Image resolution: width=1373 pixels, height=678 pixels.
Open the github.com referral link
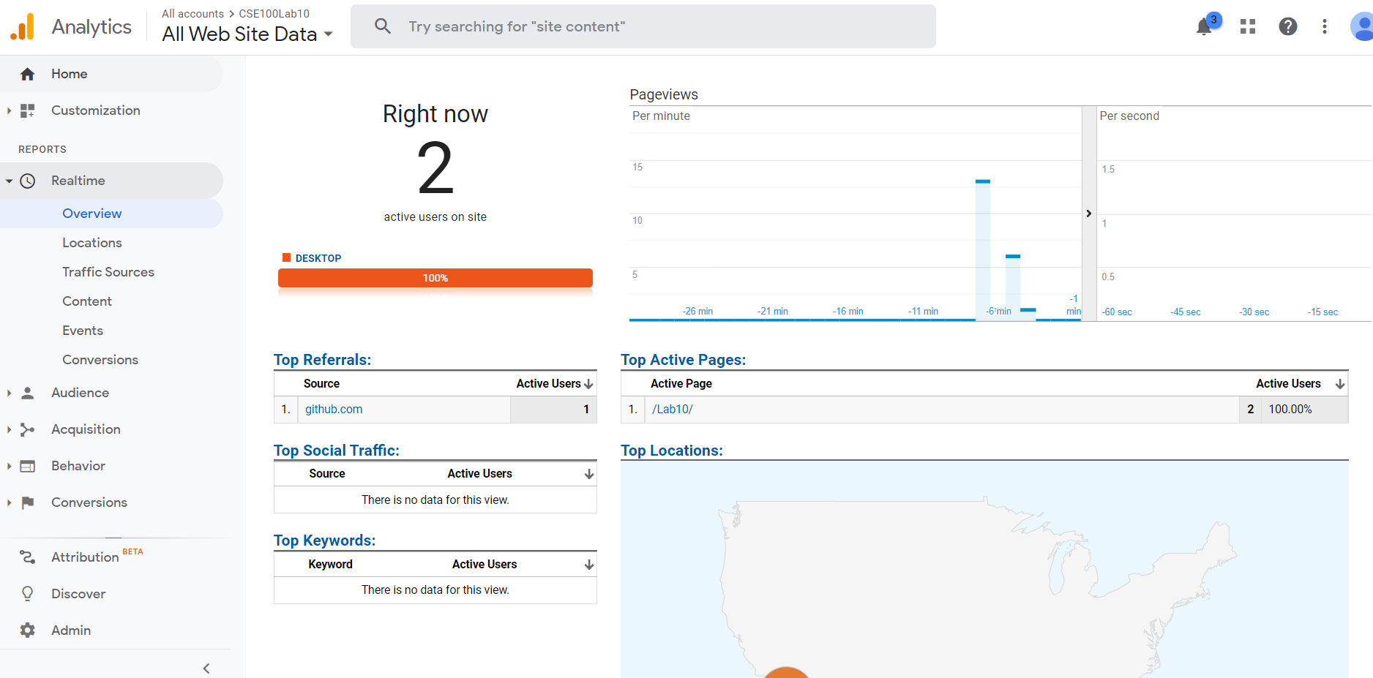tap(334, 410)
